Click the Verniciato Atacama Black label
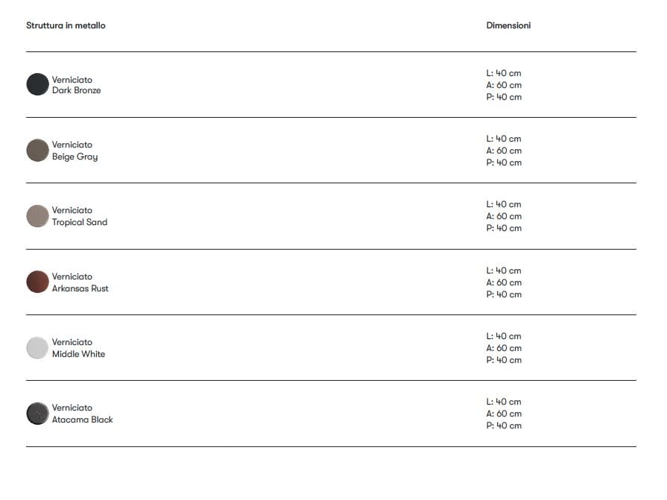667x500 pixels. click(x=82, y=414)
